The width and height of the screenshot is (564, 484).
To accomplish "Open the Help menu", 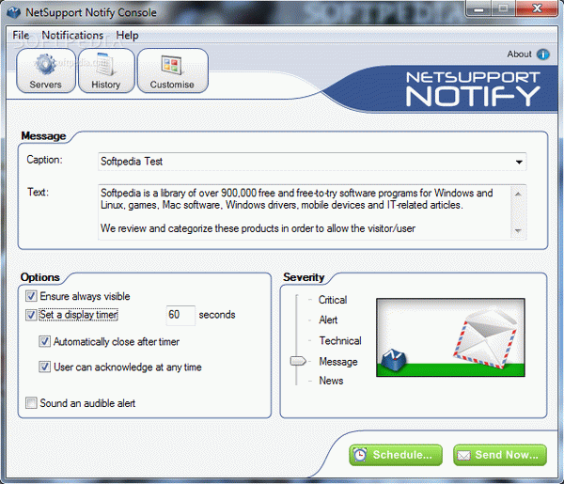I will pyautogui.click(x=127, y=35).
